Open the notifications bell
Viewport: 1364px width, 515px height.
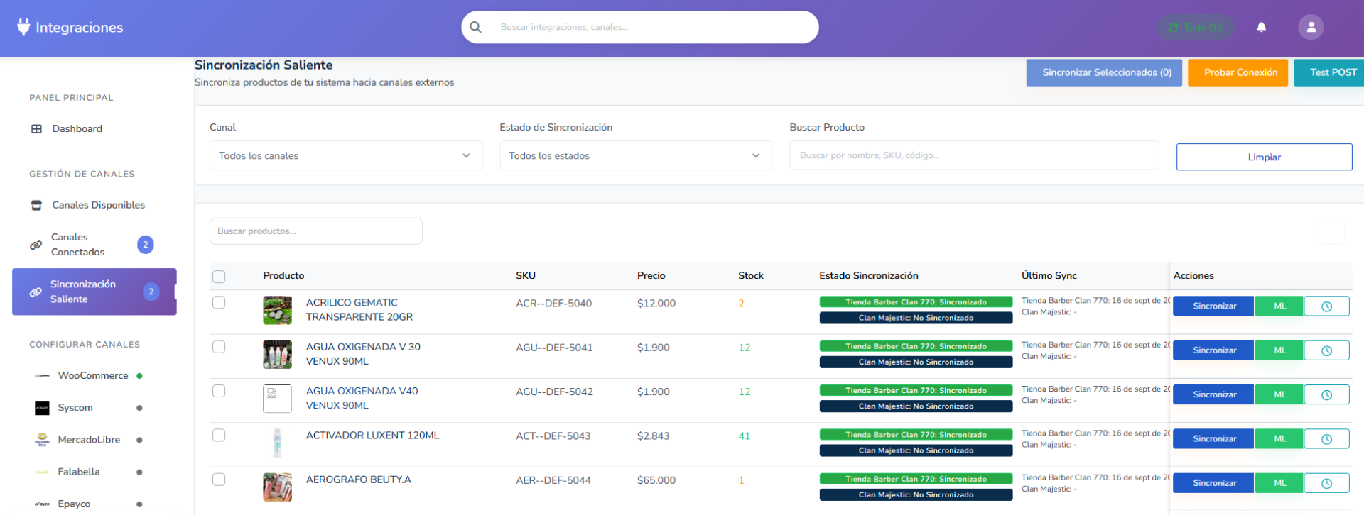point(1261,27)
